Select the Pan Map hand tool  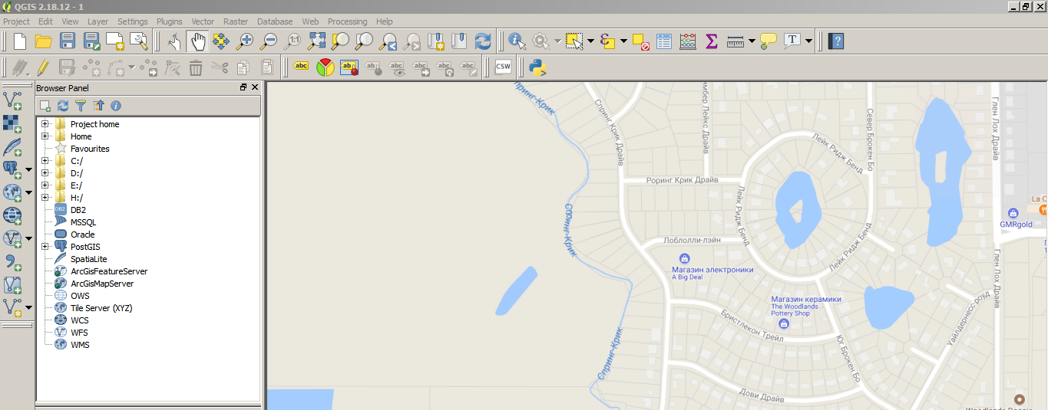[x=198, y=41]
